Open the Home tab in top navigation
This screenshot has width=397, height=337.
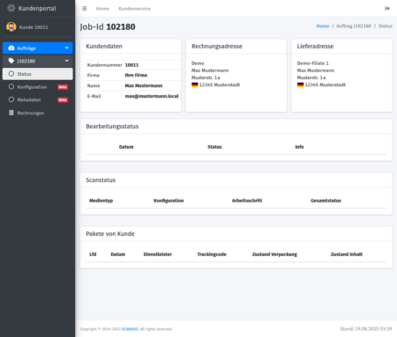point(102,9)
